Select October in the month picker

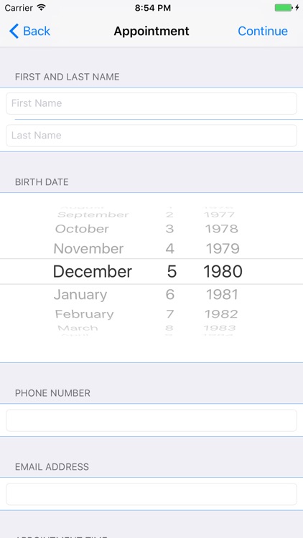pyautogui.click(x=82, y=229)
